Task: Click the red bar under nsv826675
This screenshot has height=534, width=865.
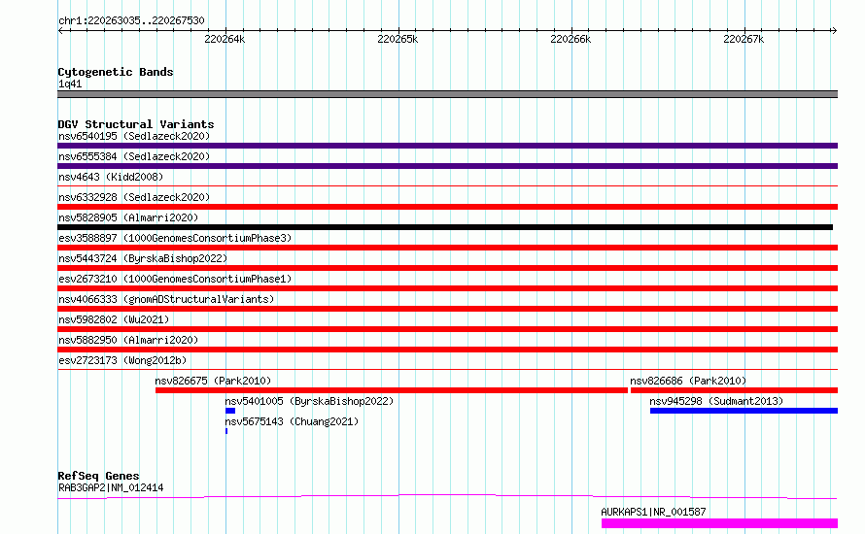Action: [392, 390]
